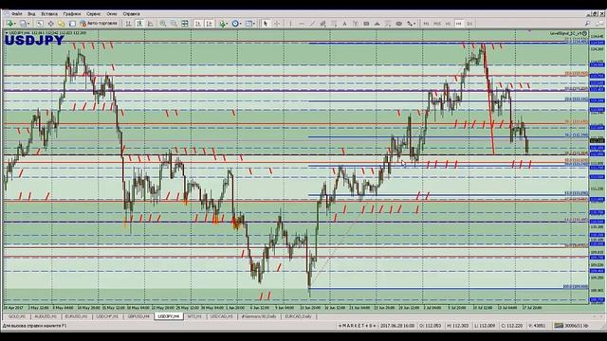Switch chart to bar chart mode
This screenshot has width=607, height=341.
pos(129,24)
